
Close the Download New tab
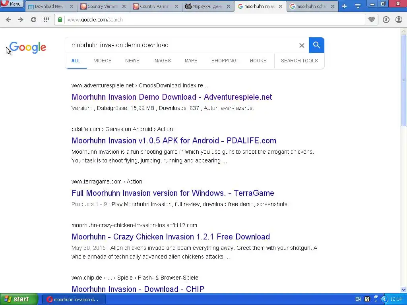click(x=72, y=6)
